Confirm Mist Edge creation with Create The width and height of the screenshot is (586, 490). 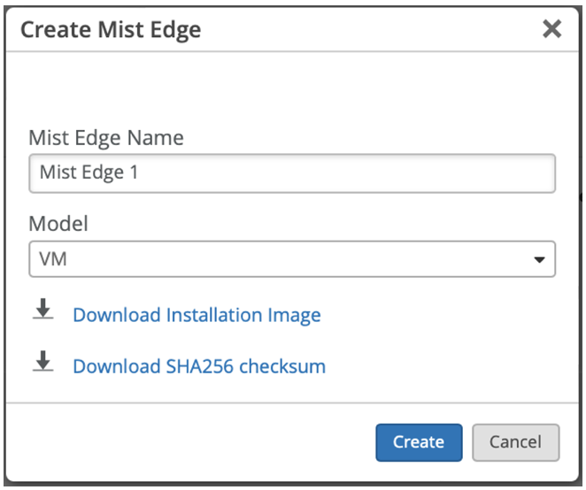pyautogui.click(x=419, y=442)
